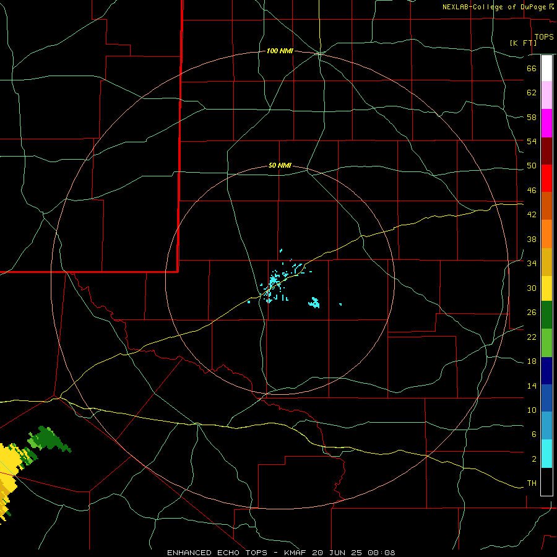Click the 2 legend tick label

[534, 459]
